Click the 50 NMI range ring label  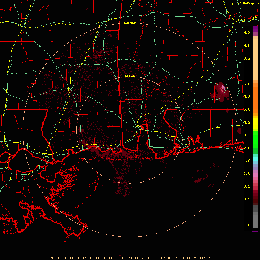tap(130, 76)
